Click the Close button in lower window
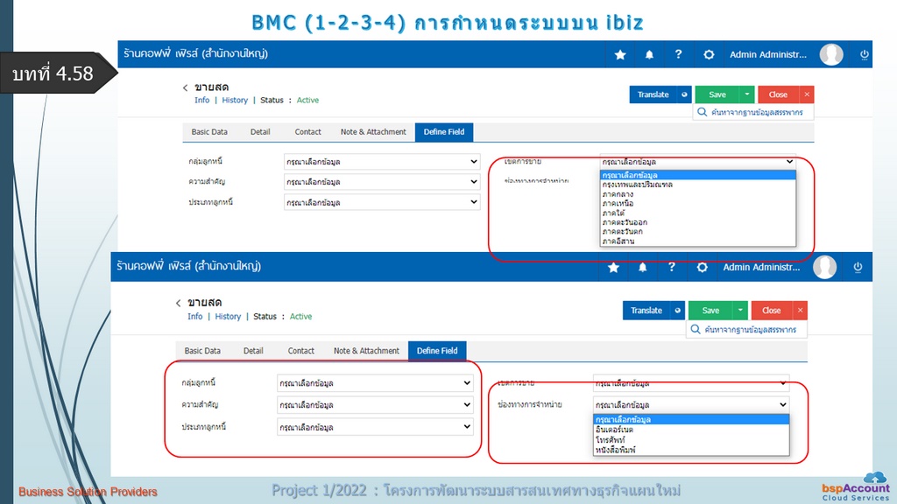 [x=771, y=311]
